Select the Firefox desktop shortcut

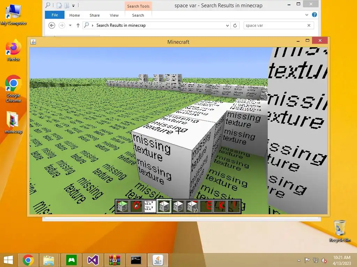(x=14, y=50)
